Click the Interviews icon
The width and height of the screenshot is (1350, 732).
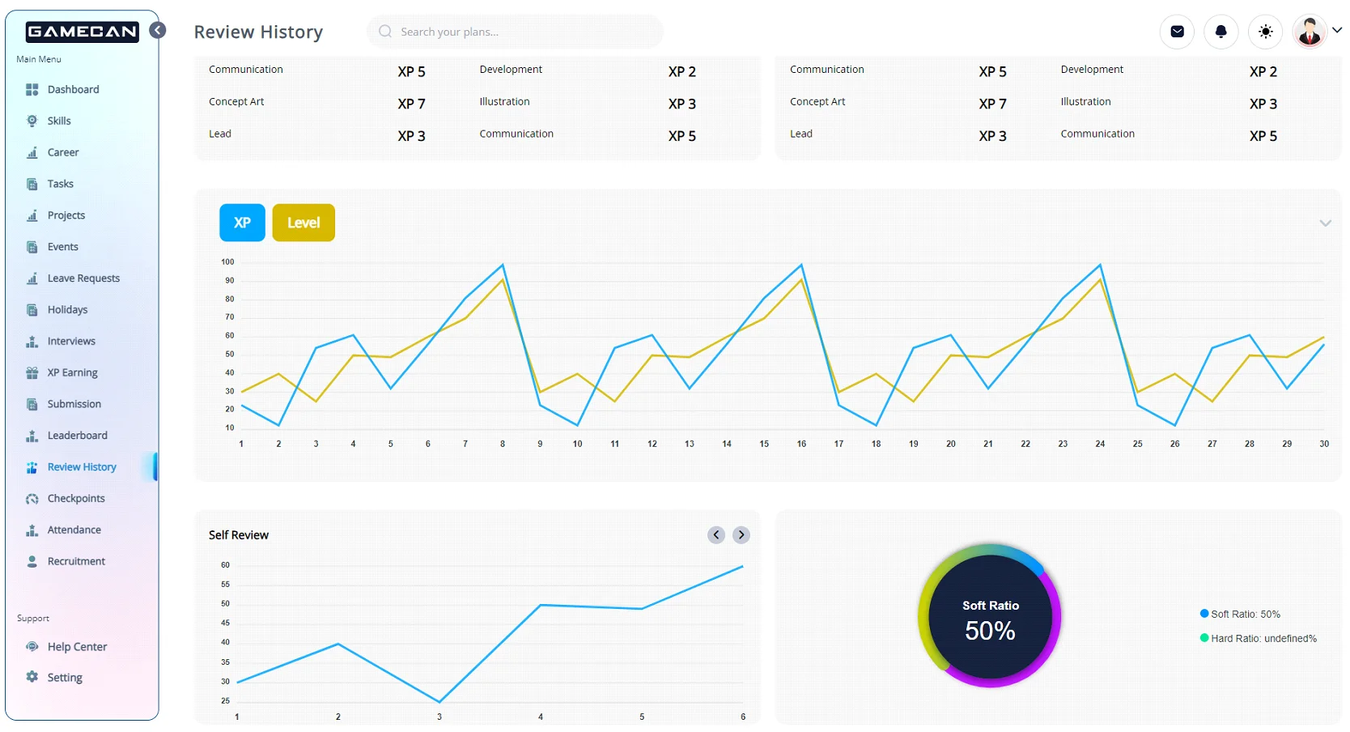32,342
